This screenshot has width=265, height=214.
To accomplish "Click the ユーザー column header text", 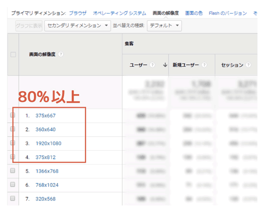I will pos(138,65).
